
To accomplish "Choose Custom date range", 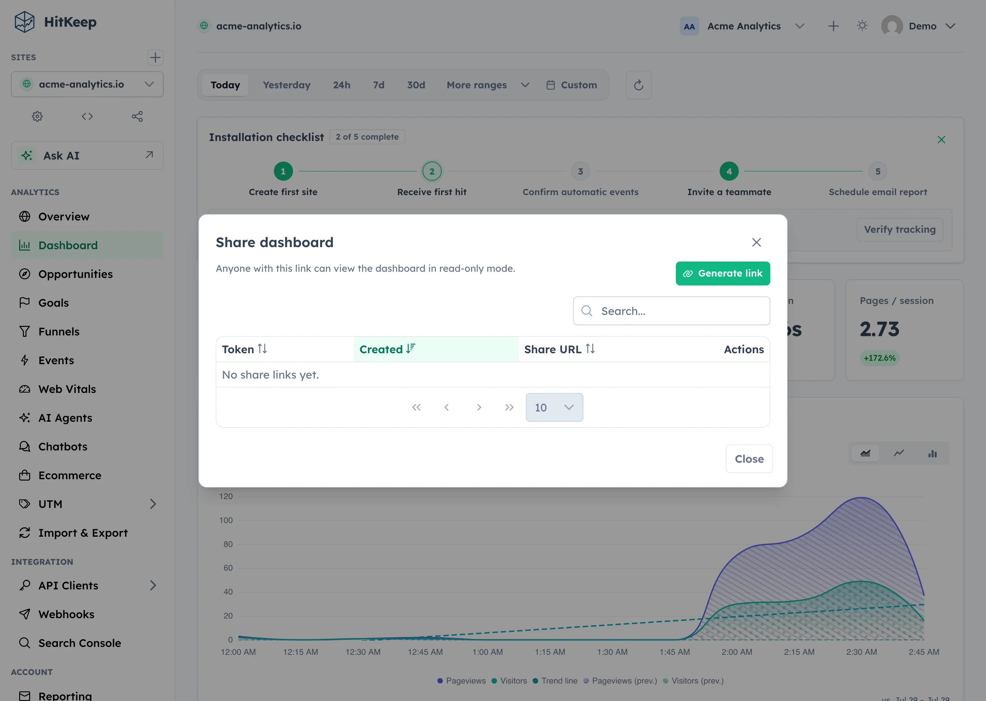I will (x=571, y=85).
